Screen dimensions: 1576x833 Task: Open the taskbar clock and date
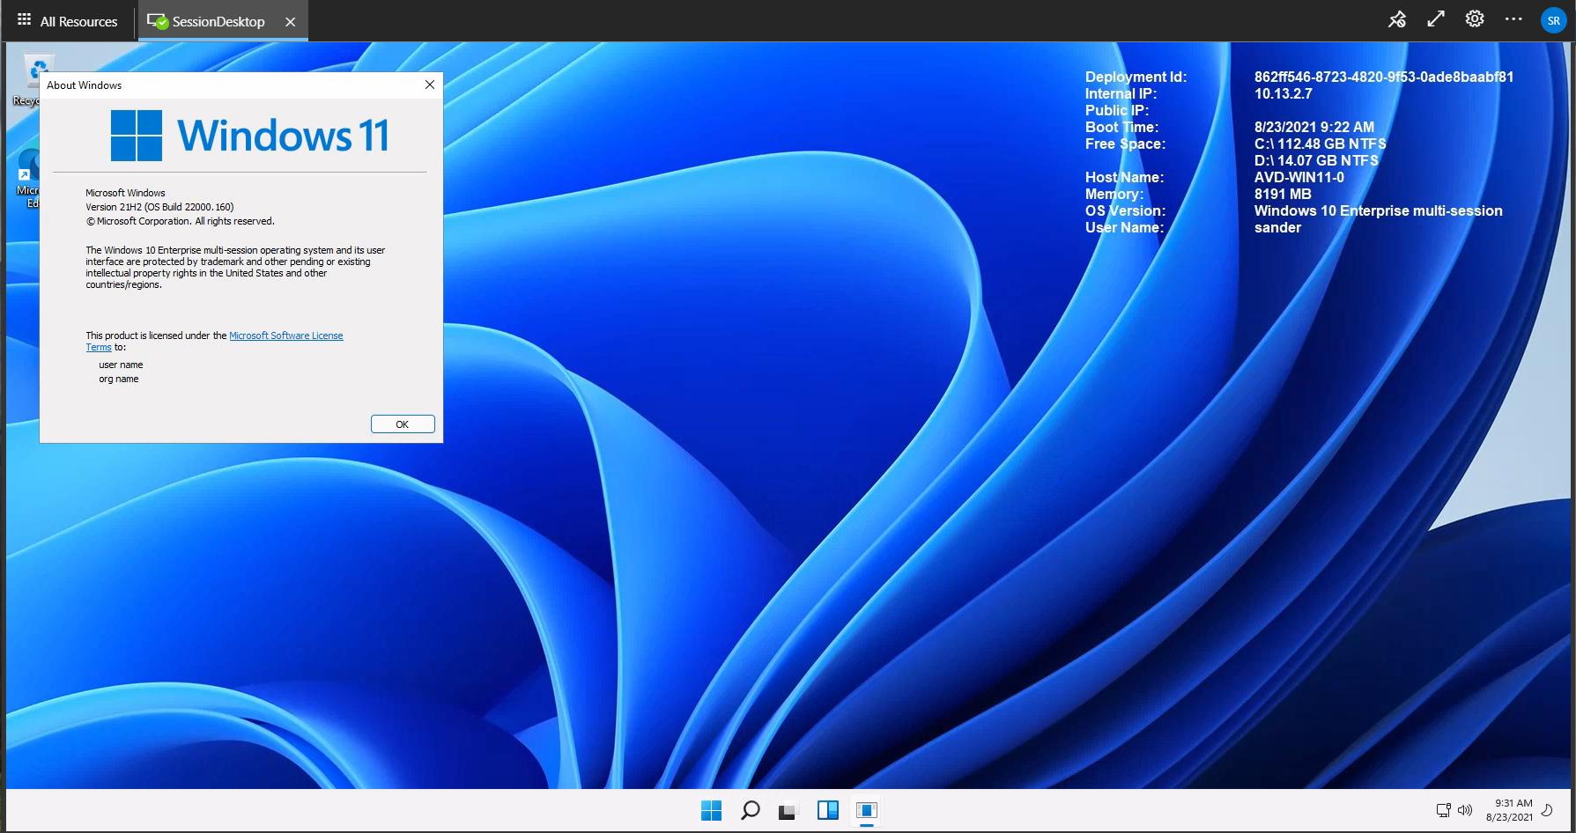click(x=1509, y=810)
